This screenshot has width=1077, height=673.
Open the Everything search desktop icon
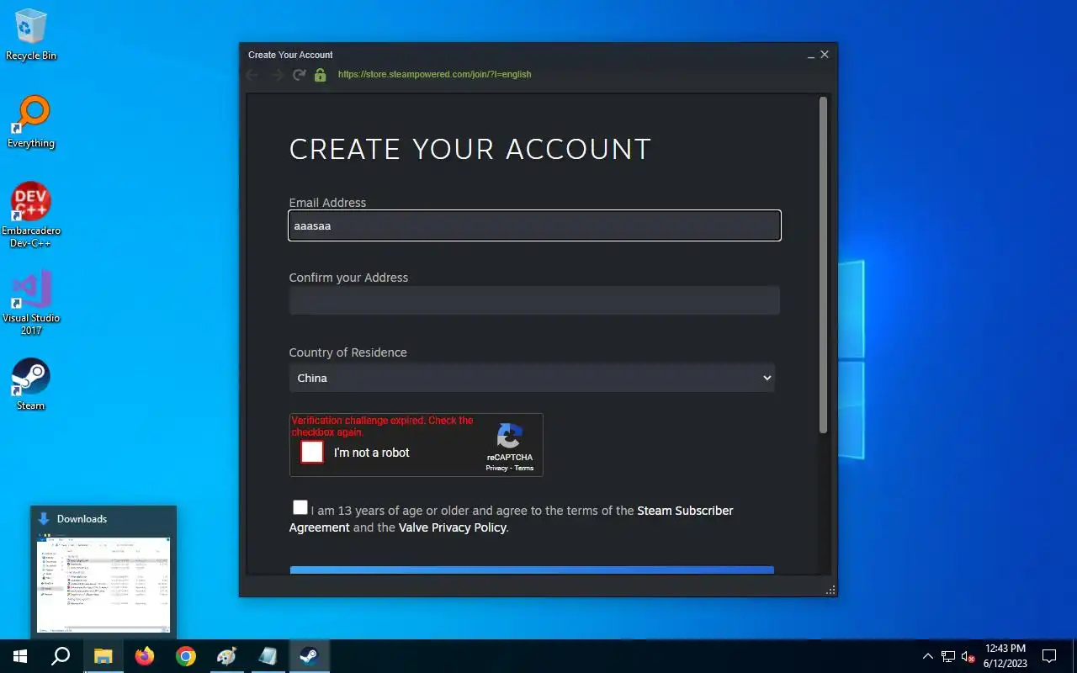[x=31, y=122]
